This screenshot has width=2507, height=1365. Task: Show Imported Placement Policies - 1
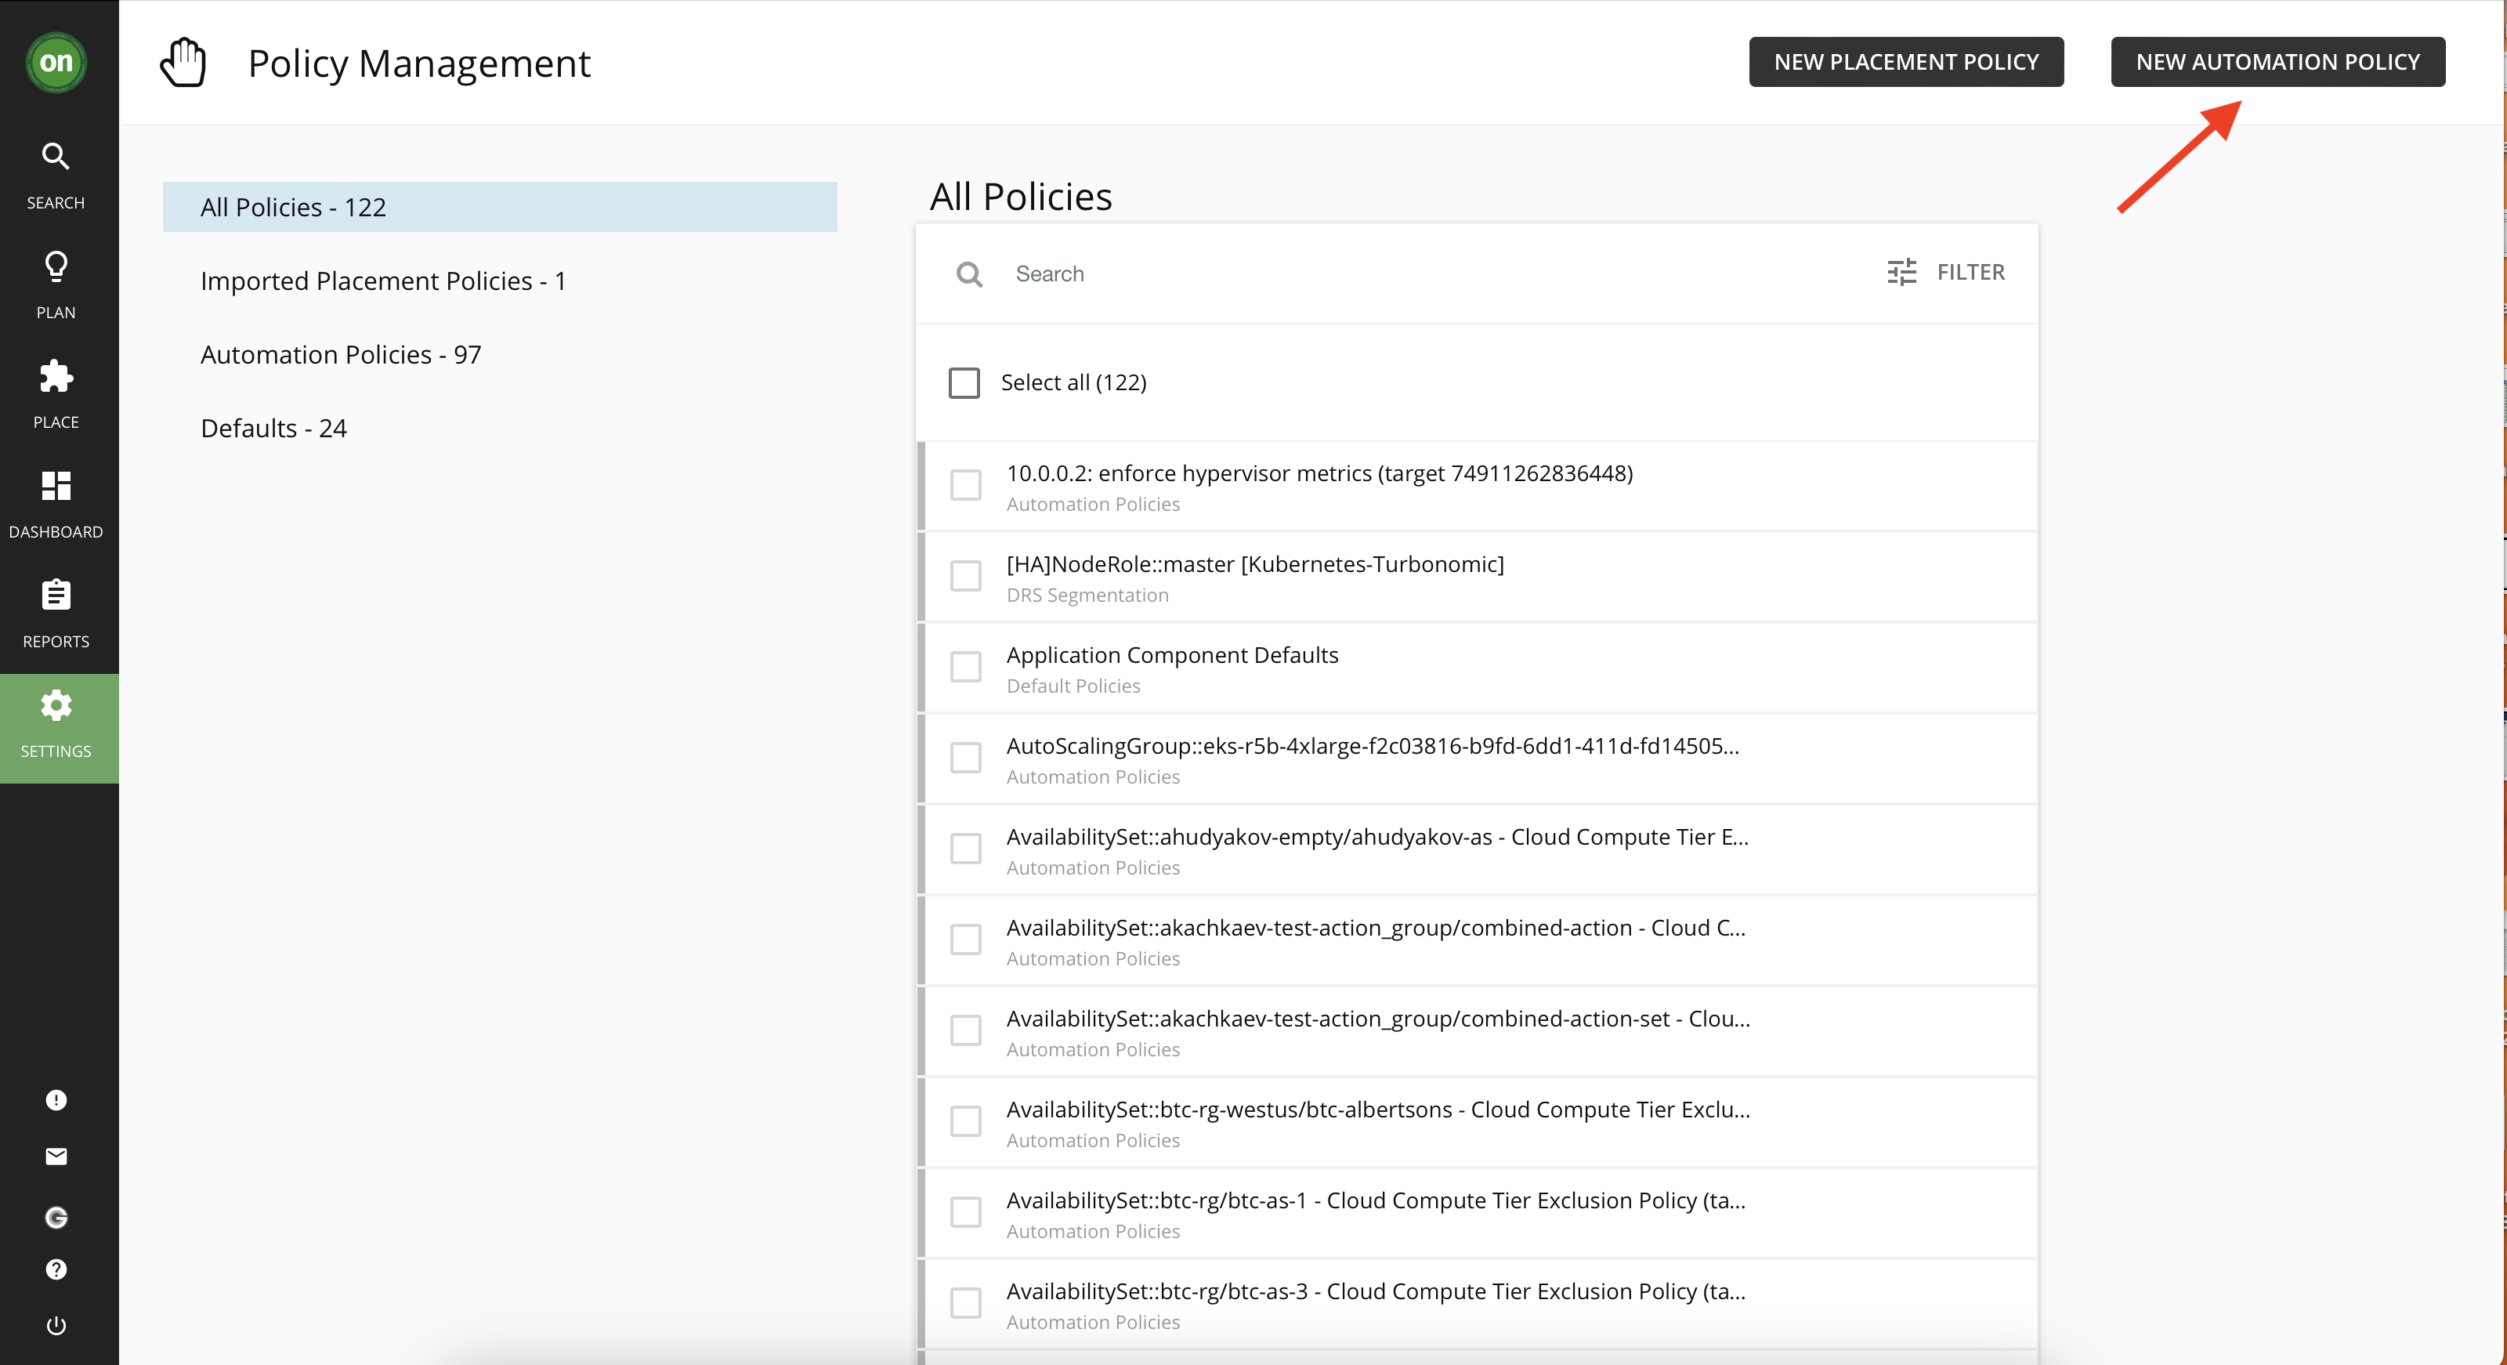[x=382, y=281]
